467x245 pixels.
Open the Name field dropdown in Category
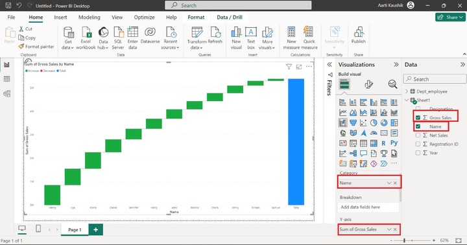389,183
